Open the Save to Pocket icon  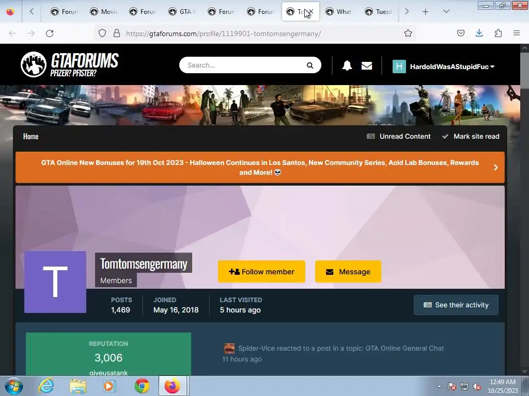point(460,33)
